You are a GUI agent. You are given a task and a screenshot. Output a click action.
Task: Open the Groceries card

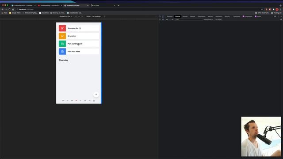[79, 36]
